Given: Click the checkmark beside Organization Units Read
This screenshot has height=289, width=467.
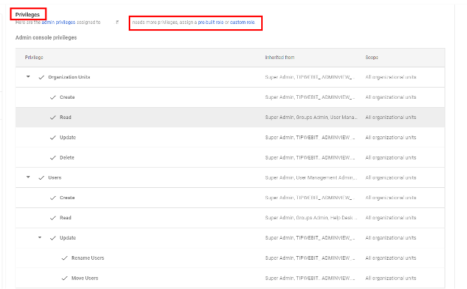Looking at the screenshot, I should pyautogui.click(x=52, y=118).
